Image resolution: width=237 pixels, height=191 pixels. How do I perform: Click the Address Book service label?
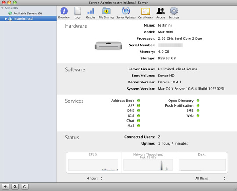[x=123, y=101]
